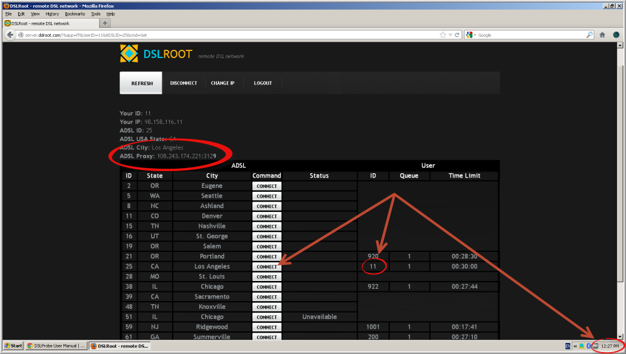Click the Time Limit value 00:30:00
The image size is (626, 354).
[464, 266]
